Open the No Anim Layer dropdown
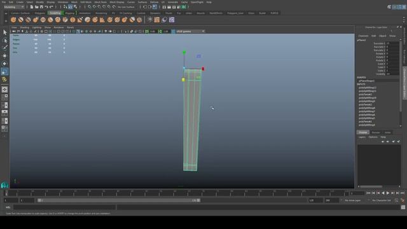407x229 pixels. coord(353,200)
